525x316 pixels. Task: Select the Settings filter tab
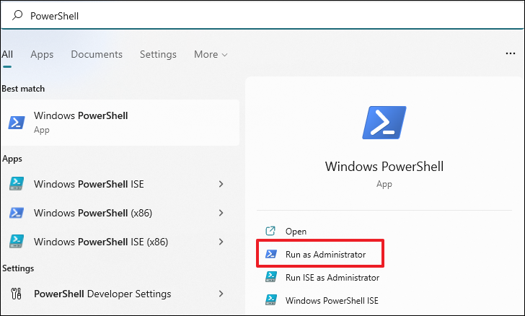(x=158, y=54)
